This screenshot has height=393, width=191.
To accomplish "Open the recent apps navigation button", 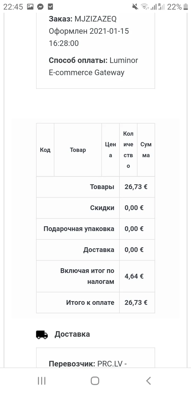I will (42, 381).
